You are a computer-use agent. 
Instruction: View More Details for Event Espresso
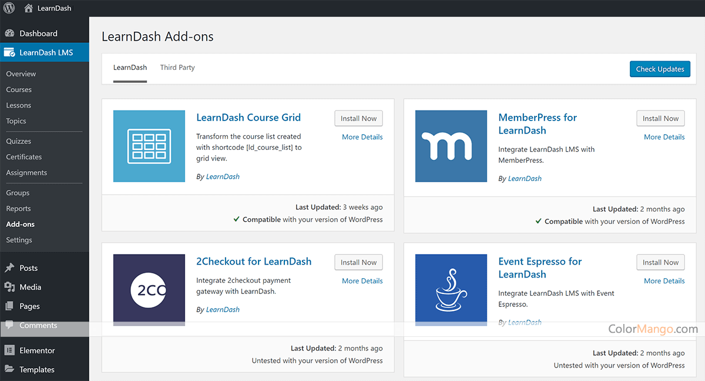click(x=664, y=281)
